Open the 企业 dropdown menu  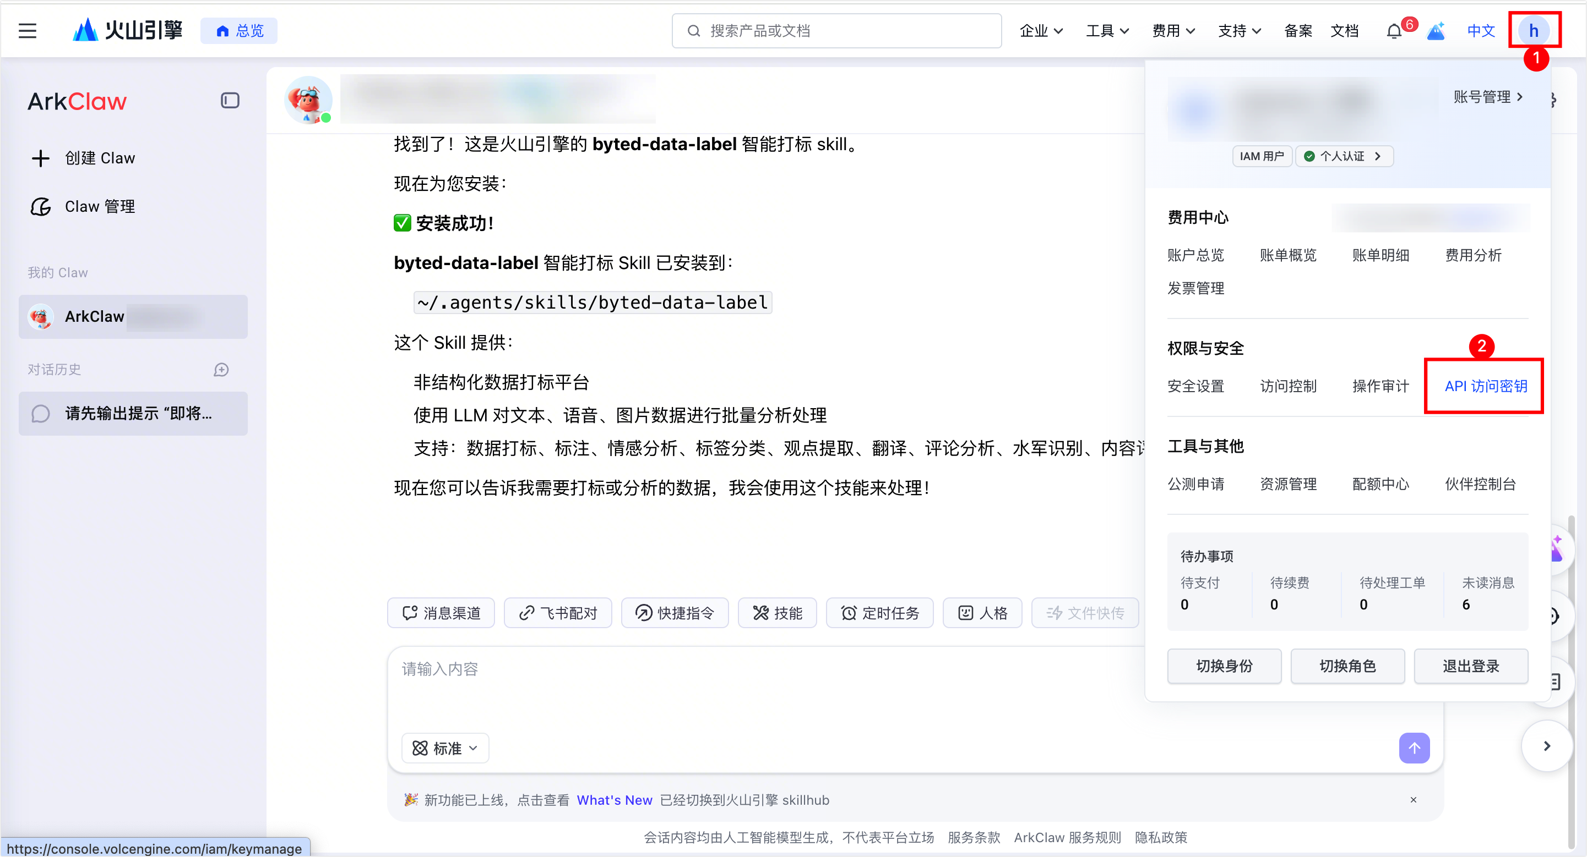tap(1041, 31)
